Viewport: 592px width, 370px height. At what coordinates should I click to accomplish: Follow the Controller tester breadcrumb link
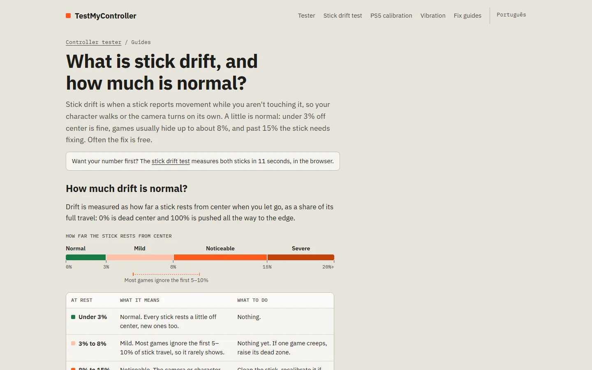click(x=93, y=42)
